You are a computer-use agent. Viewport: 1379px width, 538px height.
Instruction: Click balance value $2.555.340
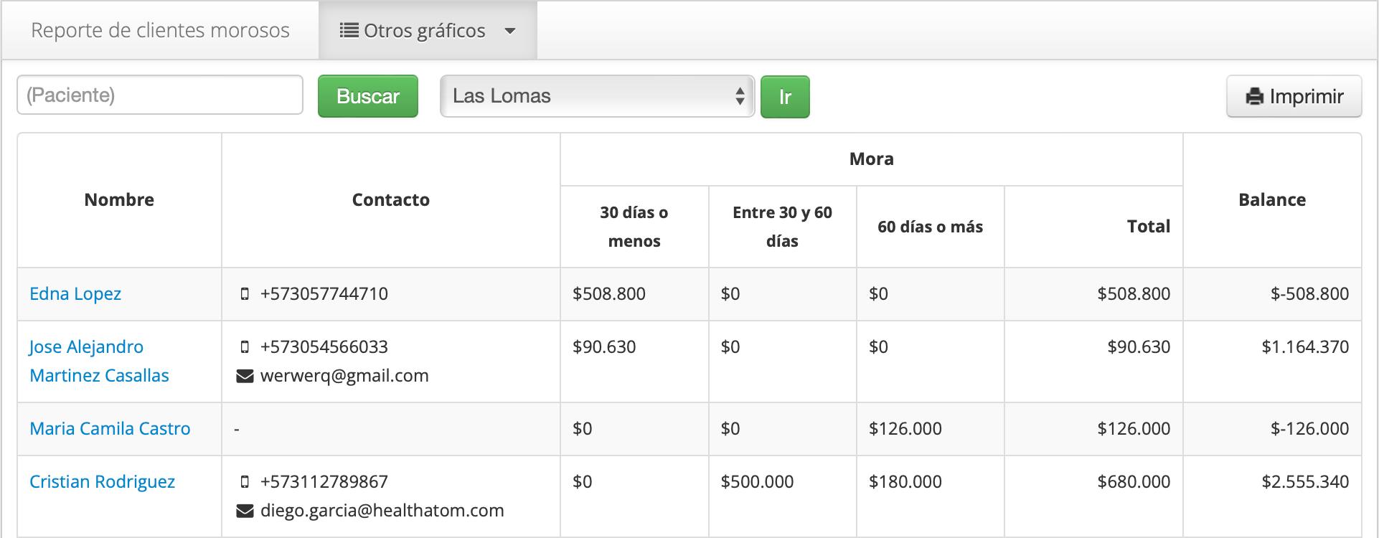(x=1306, y=482)
